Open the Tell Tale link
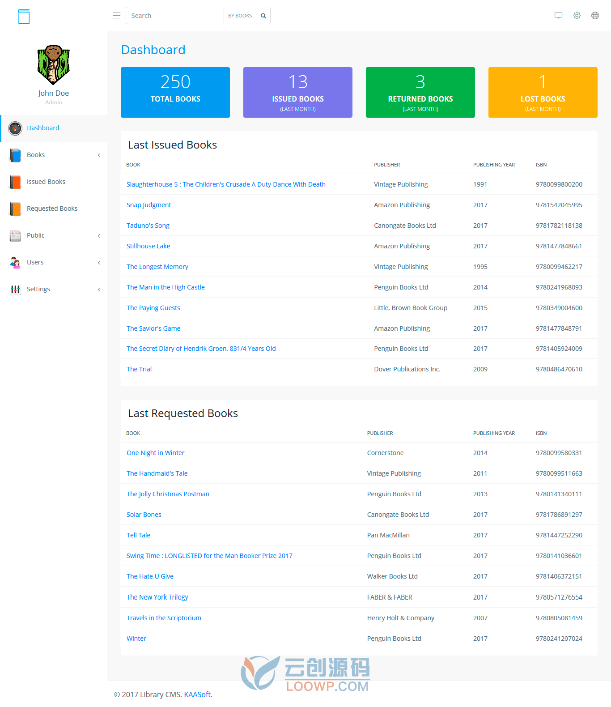The width and height of the screenshot is (611, 707). [x=138, y=535]
